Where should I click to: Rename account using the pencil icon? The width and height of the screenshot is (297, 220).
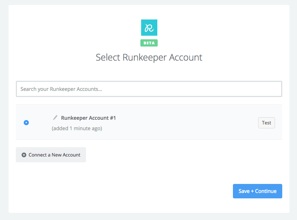pos(55,118)
